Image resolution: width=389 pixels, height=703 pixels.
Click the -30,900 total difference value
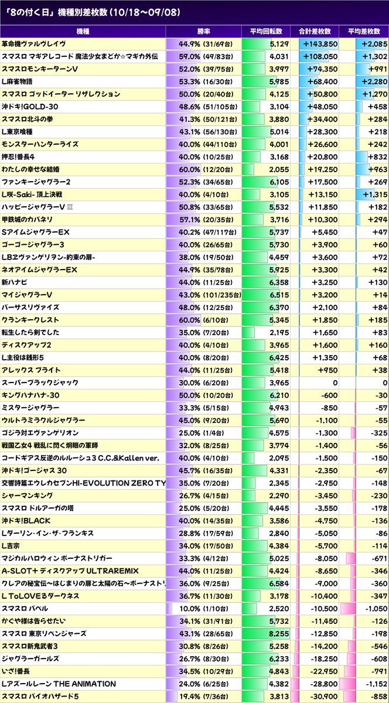point(323,696)
